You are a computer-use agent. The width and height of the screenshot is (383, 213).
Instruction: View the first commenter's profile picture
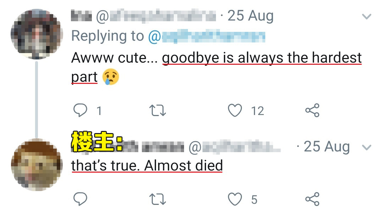(37, 34)
